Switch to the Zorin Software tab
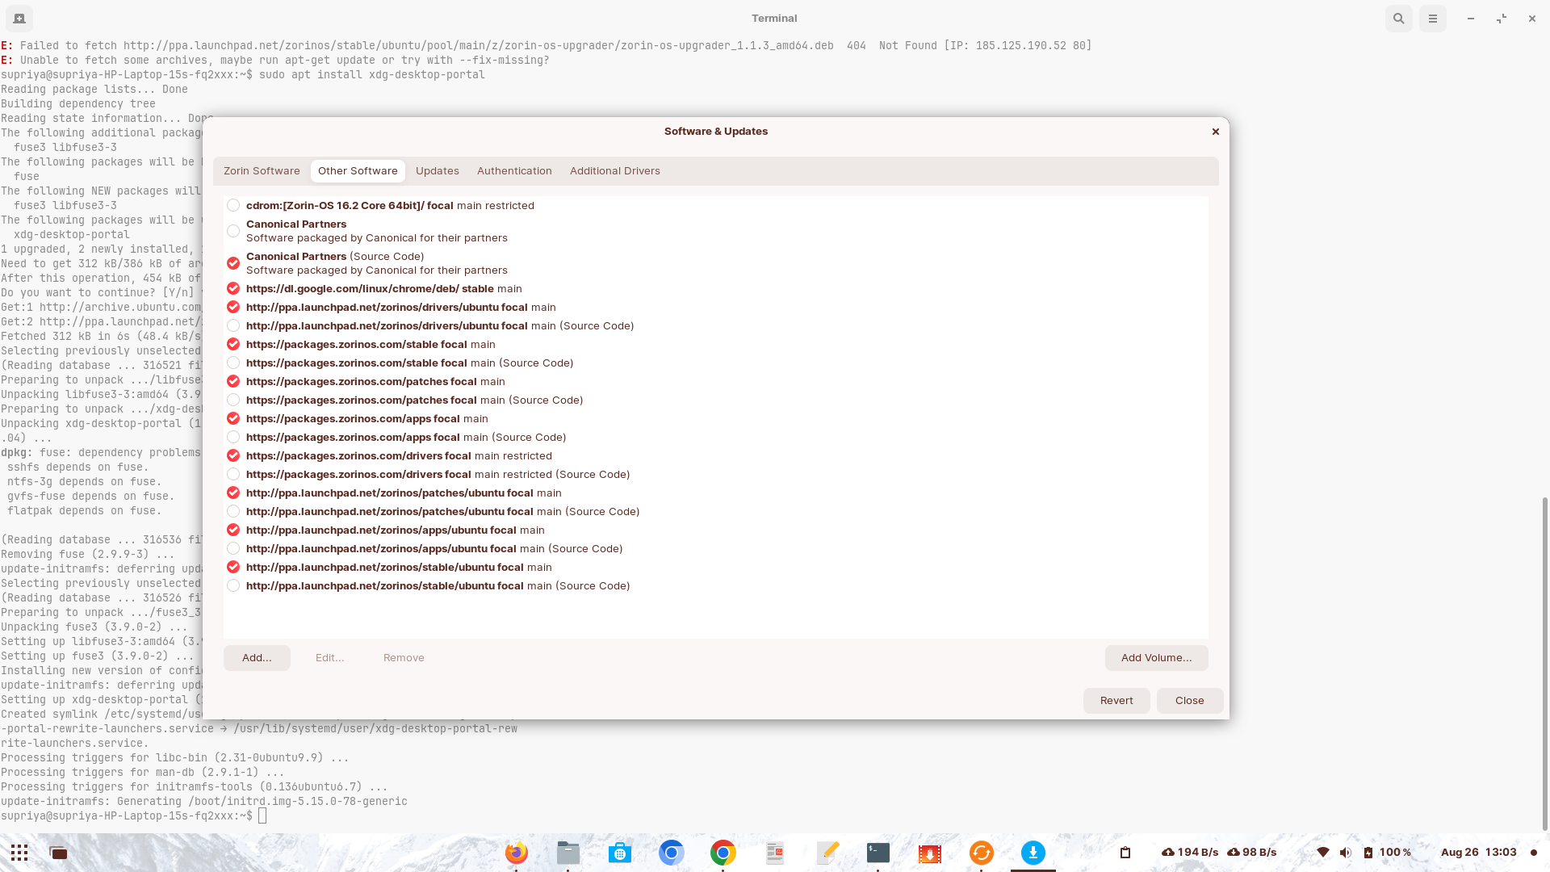 point(262,171)
